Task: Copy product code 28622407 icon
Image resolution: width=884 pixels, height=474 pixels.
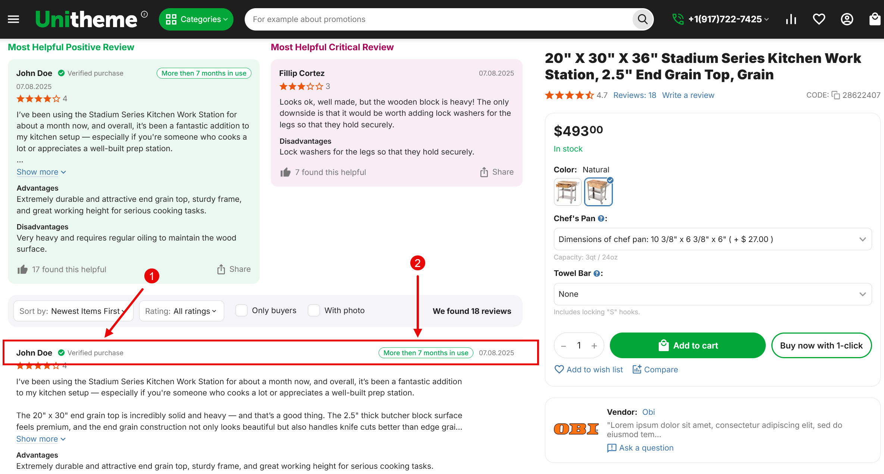Action: pyautogui.click(x=836, y=95)
